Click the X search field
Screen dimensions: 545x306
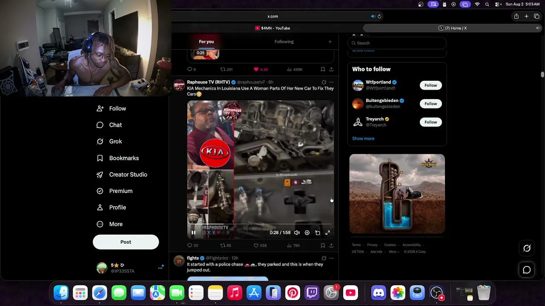pos(397,43)
